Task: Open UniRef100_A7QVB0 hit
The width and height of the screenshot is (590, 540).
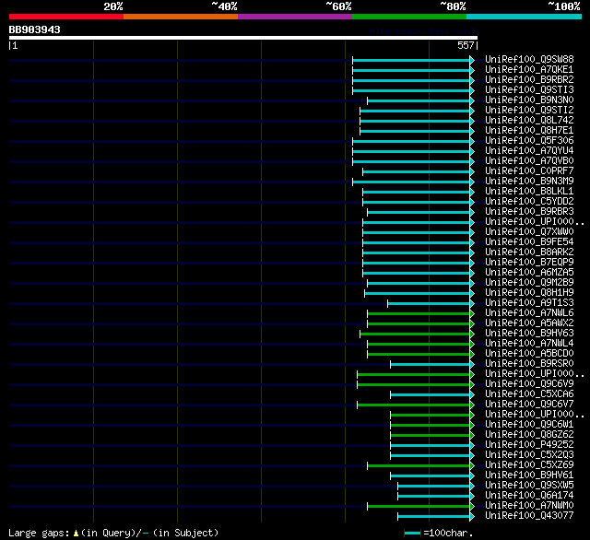Action: 529,161
